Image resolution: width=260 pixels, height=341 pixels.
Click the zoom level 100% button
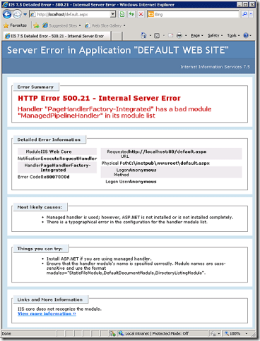(x=233, y=333)
